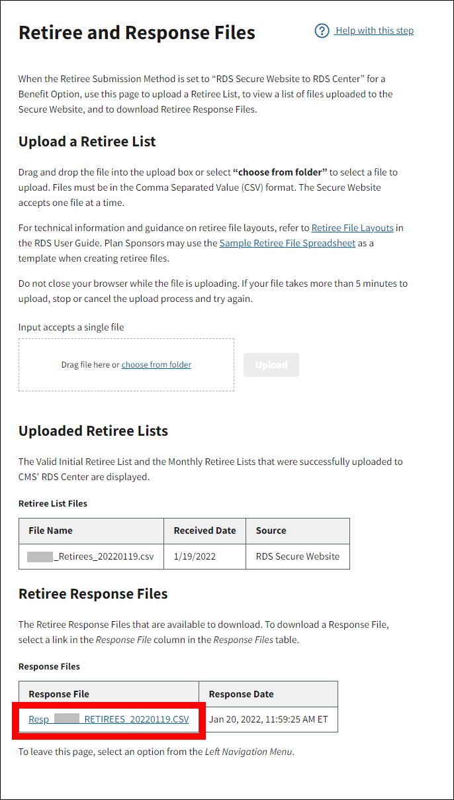Click the choose from folder link
Viewport: 454px width, 800px height.
click(156, 365)
